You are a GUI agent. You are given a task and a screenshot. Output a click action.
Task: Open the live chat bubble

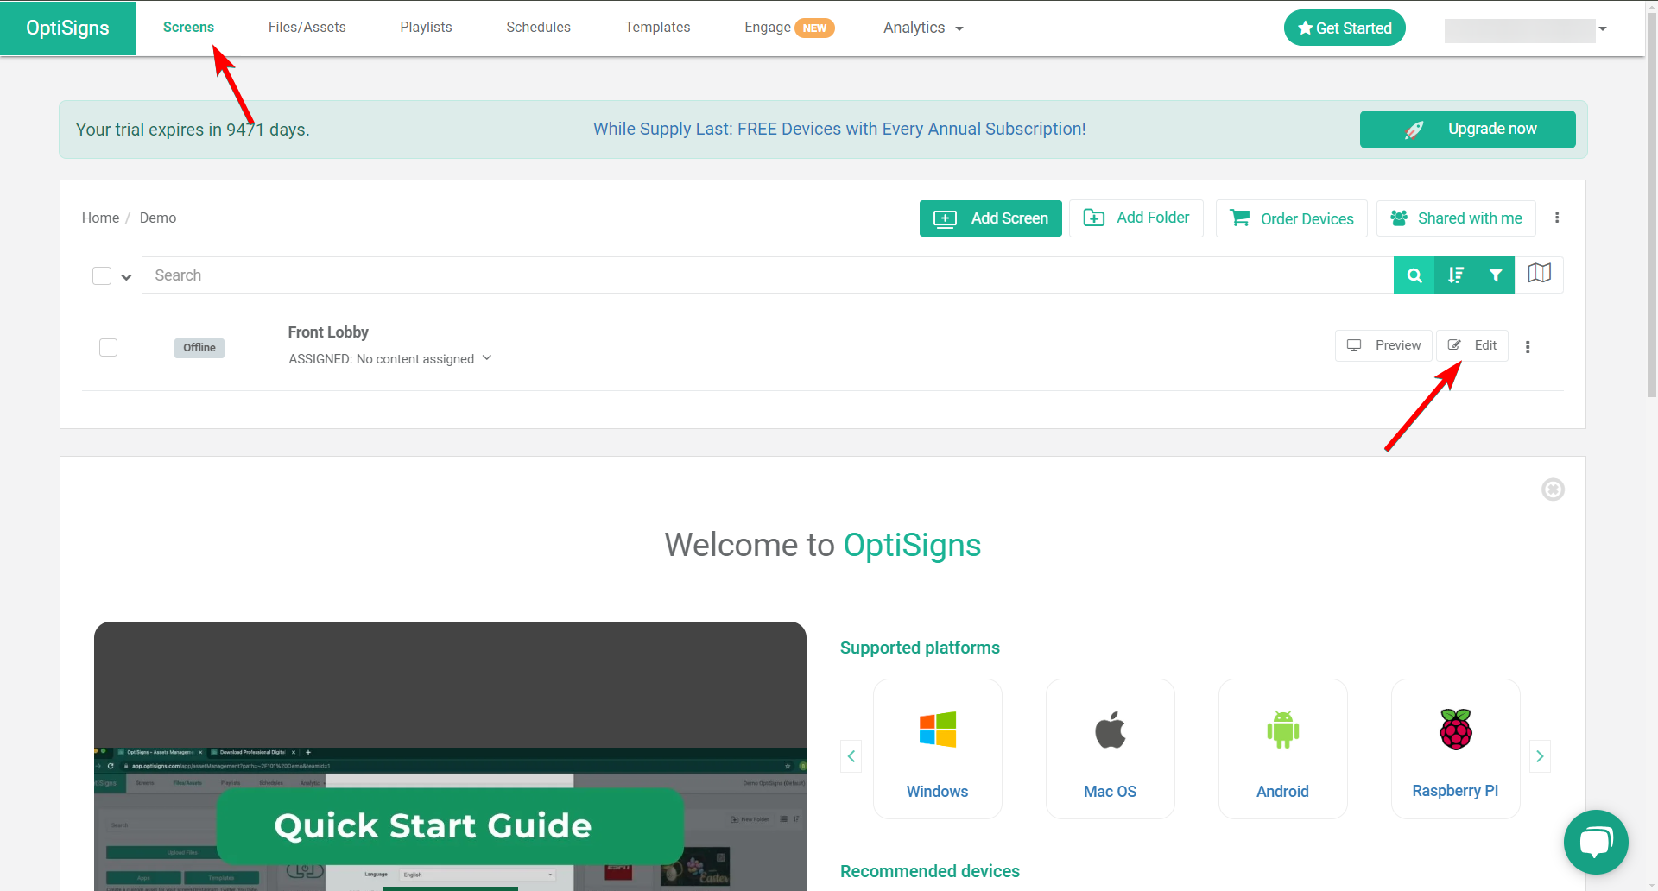(x=1596, y=842)
